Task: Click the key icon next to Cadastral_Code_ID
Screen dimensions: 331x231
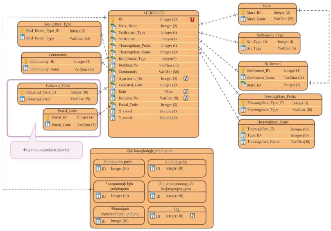Action: 22,92
